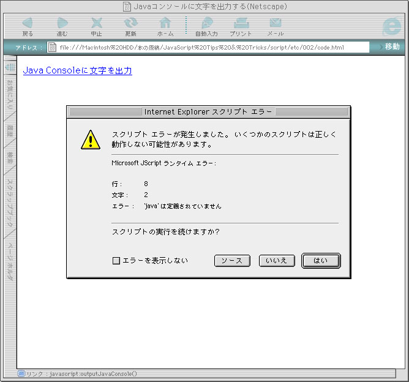
Task: Open the 検索 (Search) sidebar tab
Action: 10,158
